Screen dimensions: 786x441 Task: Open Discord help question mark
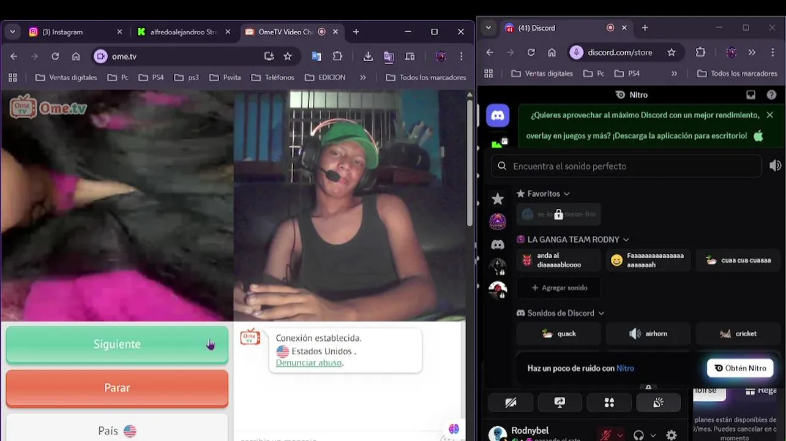pyautogui.click(x=771, y=95)
